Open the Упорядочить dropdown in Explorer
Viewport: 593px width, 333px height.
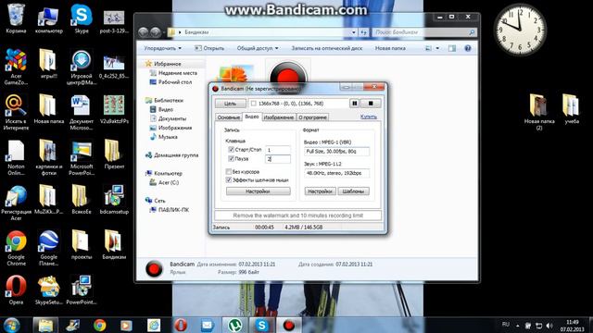point(163,48)
